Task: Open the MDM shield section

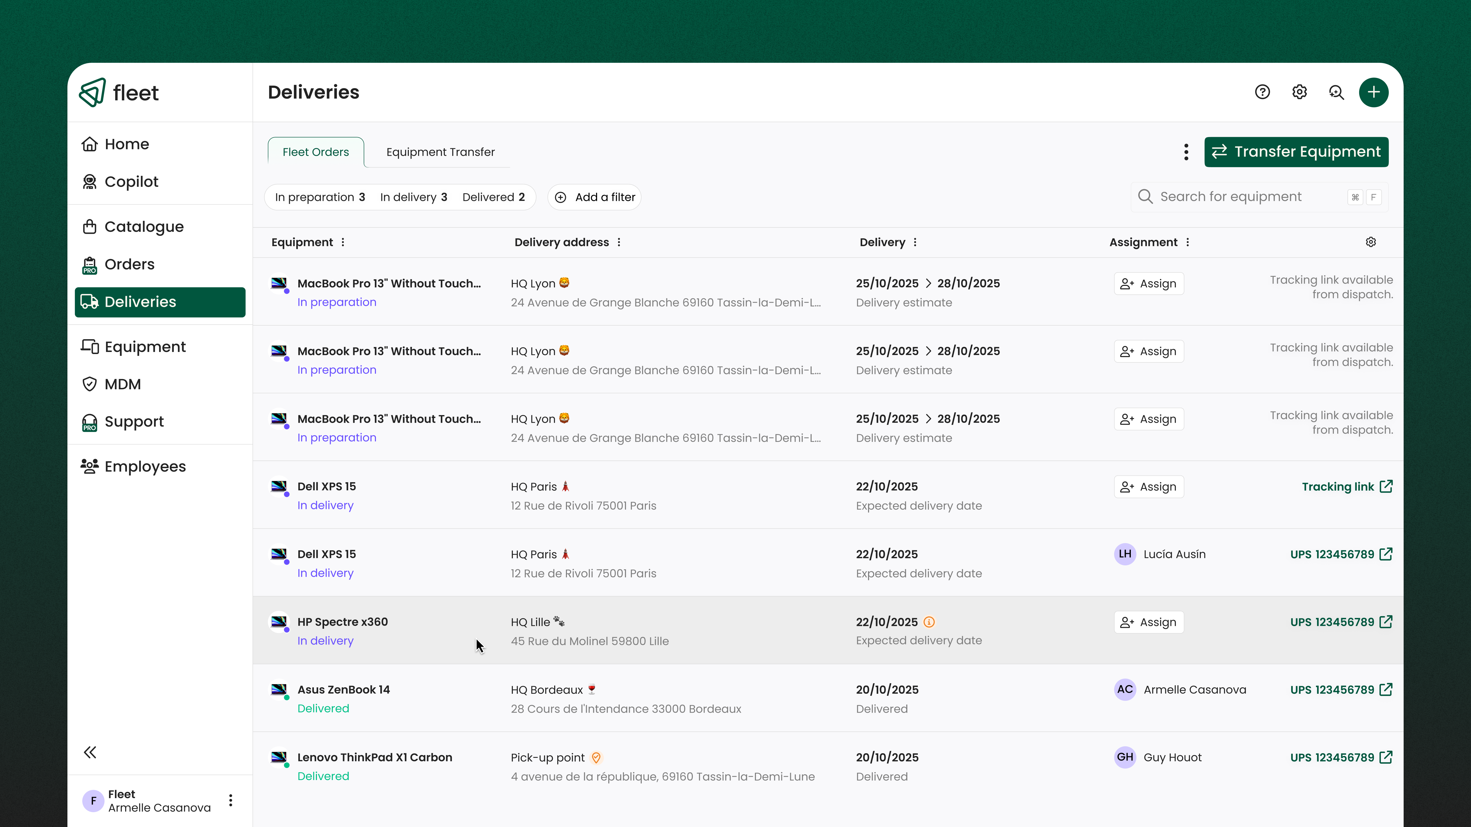Action: click(122, 384)
